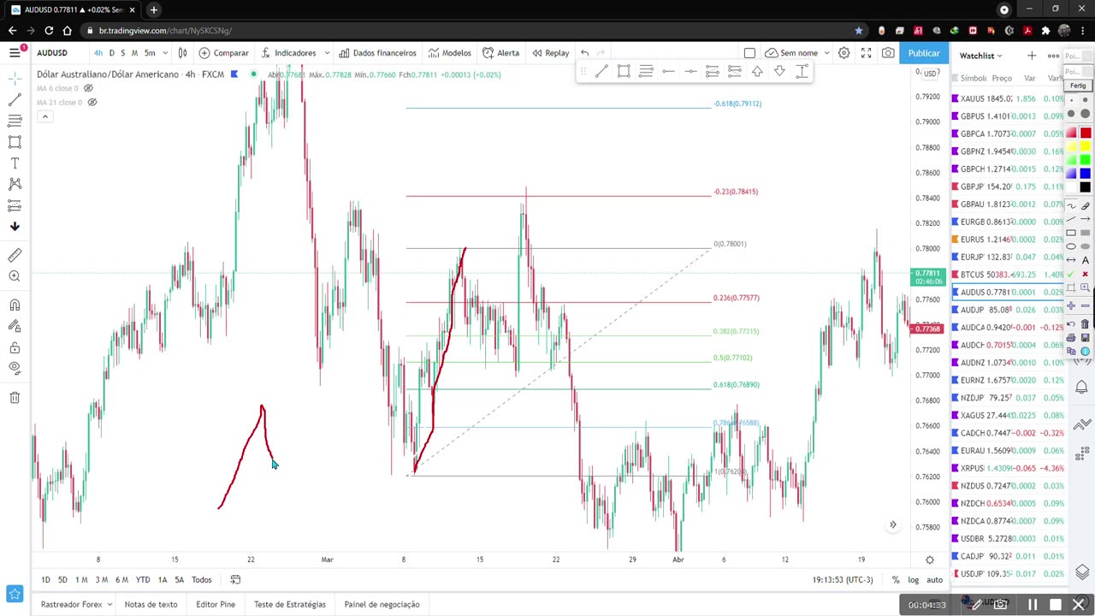Select the S weekly timeframe

coord(122,53)
